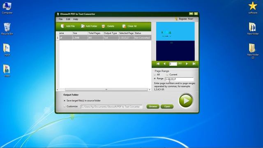This screenshot has width=263, height=148.
Task: Choose Save target file(s) in source folder
Action: 65,101
